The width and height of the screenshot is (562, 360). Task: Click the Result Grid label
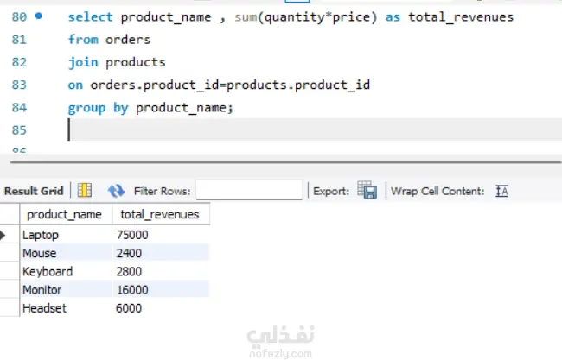click(34, 191)
